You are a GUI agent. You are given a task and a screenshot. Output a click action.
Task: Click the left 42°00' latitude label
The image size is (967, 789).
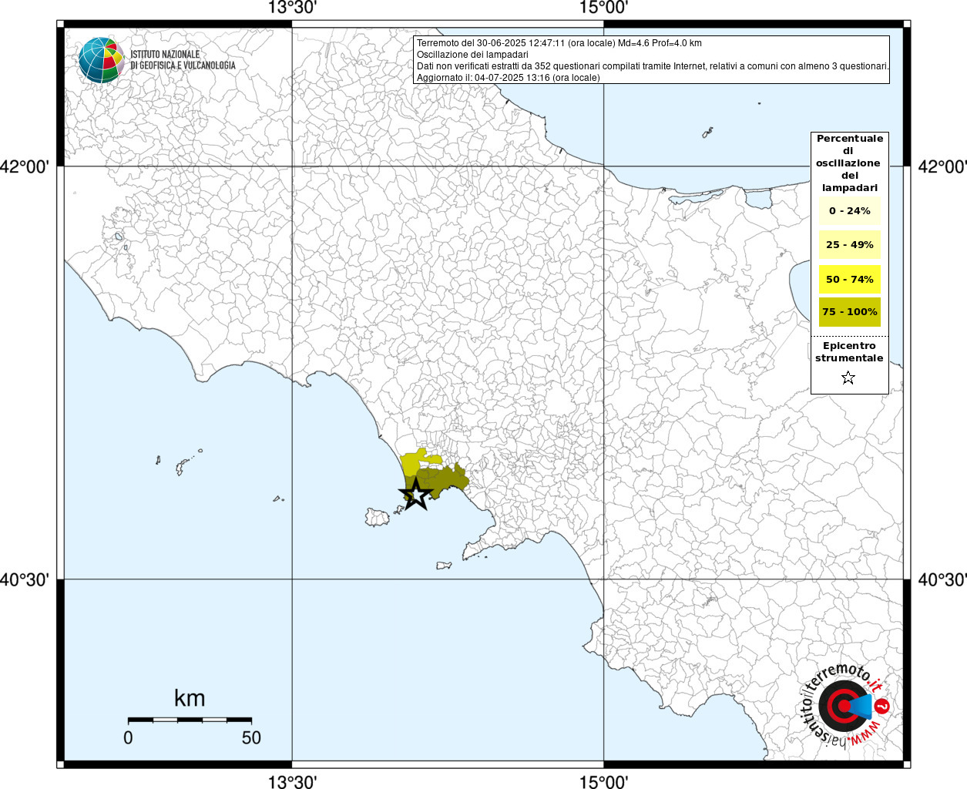(x=25, y=166)
